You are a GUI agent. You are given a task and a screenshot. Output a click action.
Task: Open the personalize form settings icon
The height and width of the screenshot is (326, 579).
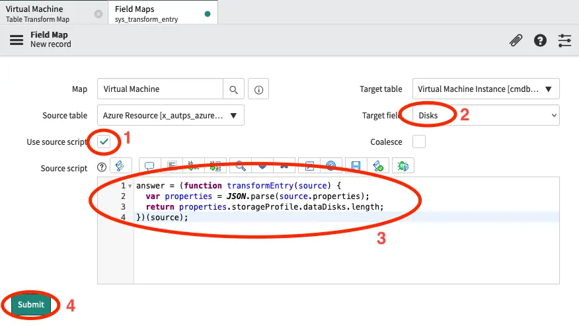(564, 40)
